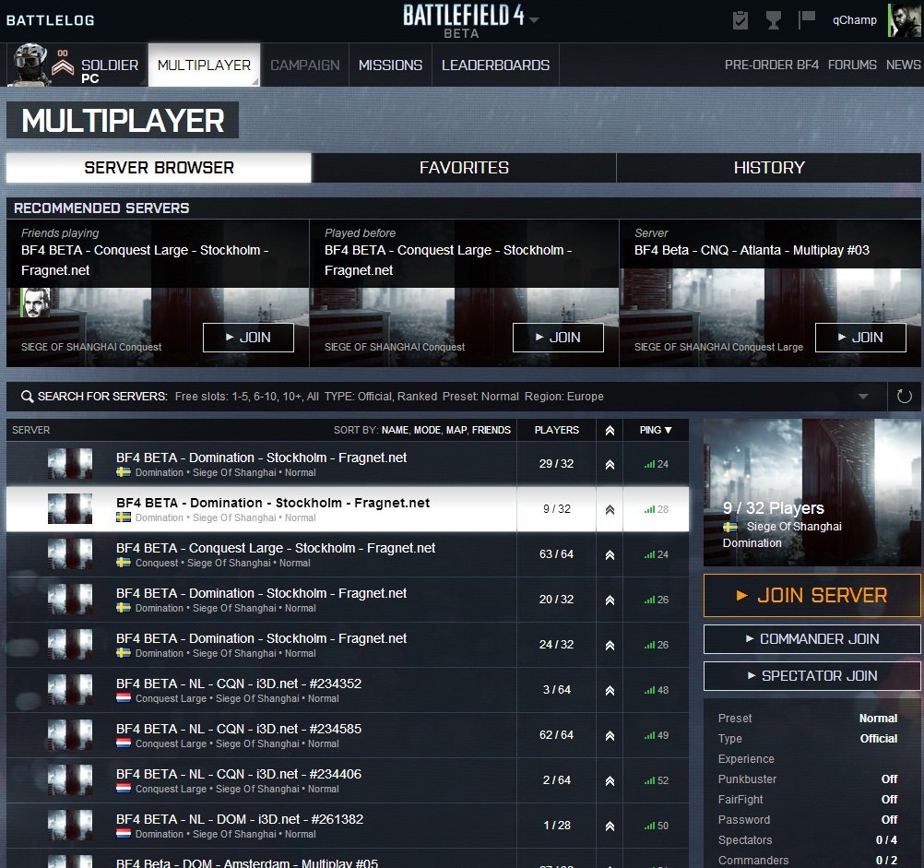Viewport: 924px width, 868px height.
Task: Click the orange JOIN SERVER button
Action: (x=812, y=596)
